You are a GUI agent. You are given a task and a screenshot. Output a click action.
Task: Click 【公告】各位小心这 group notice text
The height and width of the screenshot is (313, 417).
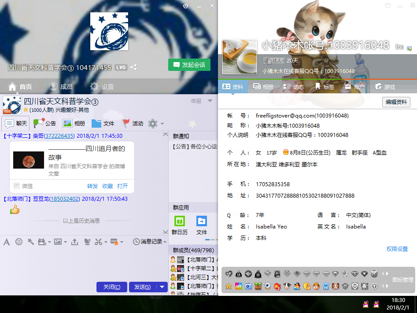195,147
